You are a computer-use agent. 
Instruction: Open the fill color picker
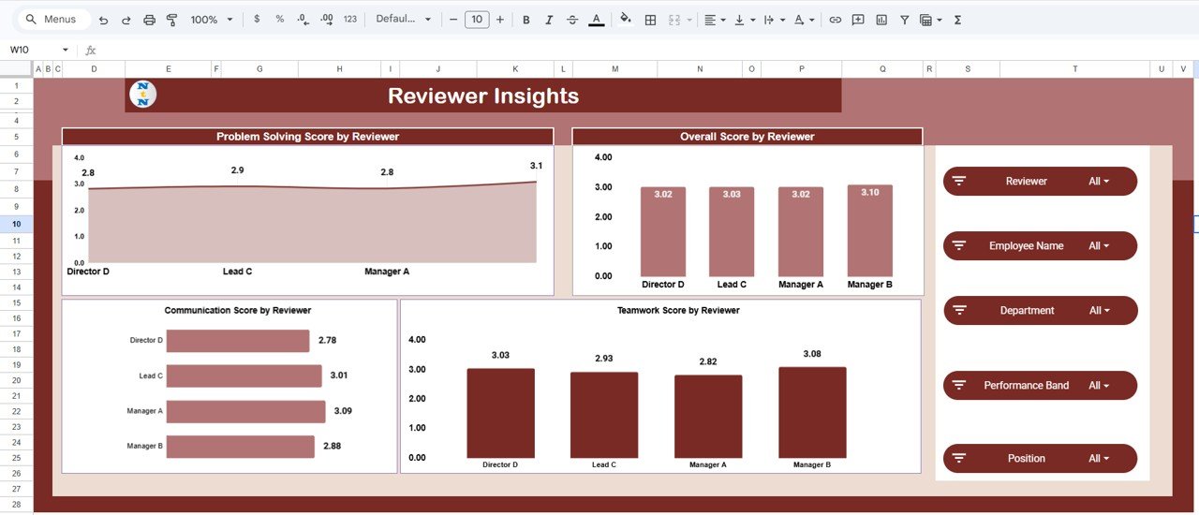tap(626, 20)
